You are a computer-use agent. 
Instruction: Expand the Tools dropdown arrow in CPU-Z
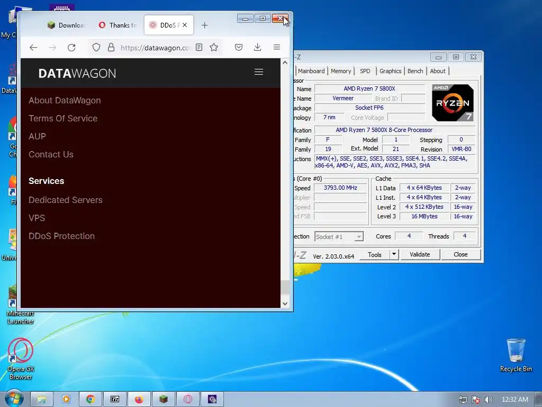click(x=394, y=255)
